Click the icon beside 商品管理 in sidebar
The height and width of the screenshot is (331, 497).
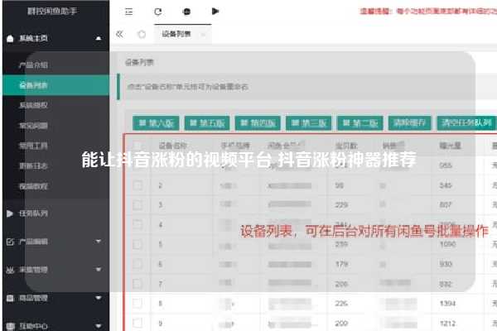10,298
